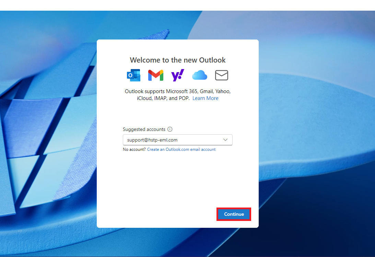Viewport: 375px width, 257px height.
Task: Click the empty space left of Continue
Action: [154, 214]
